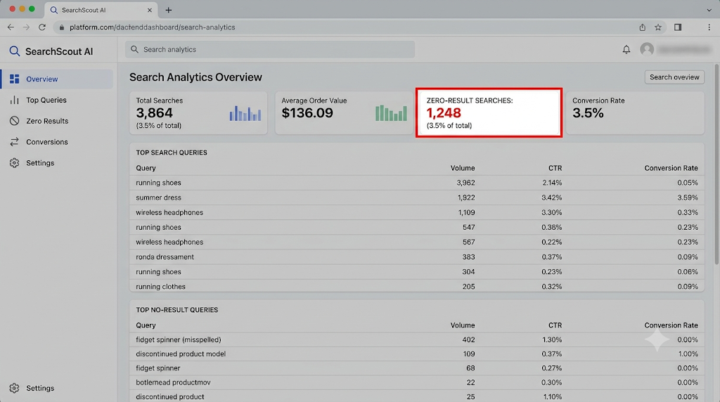The width and height of the screenshot is (720, 402).
Task: Click the fidget spinner (misspelled) query
Action: pyautogui.click(x=178, y=339)
